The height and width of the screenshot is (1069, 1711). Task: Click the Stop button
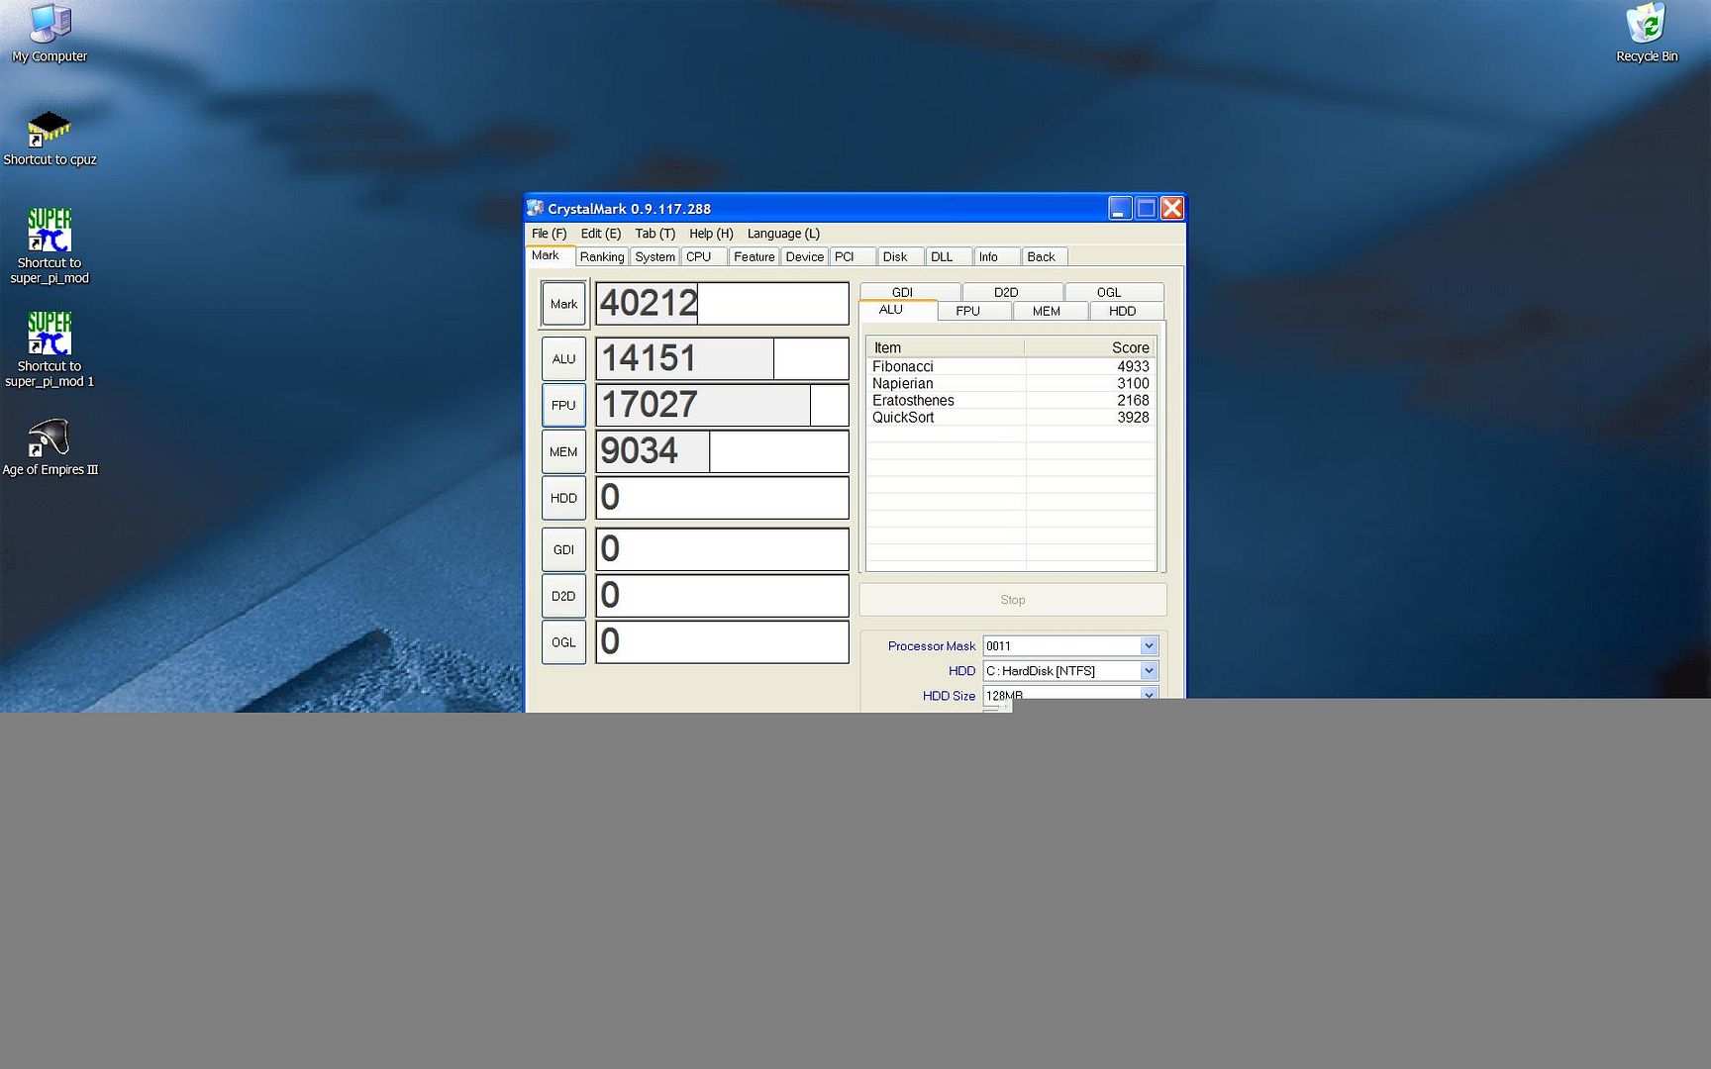[x=1013, y=600]
